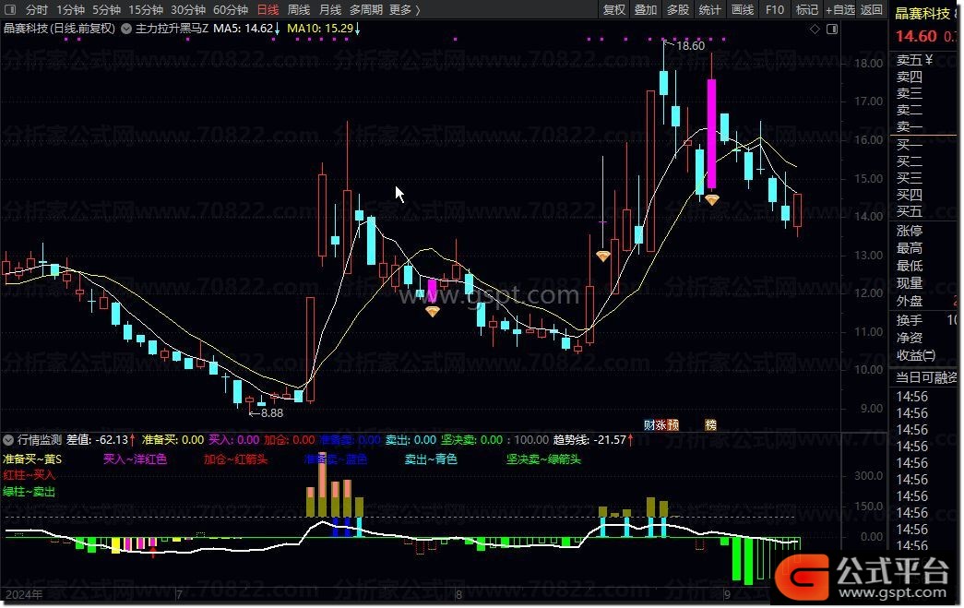964x608 pixels.
Task: Toggle right panel icon in chart header
Action: coord(832,29)
